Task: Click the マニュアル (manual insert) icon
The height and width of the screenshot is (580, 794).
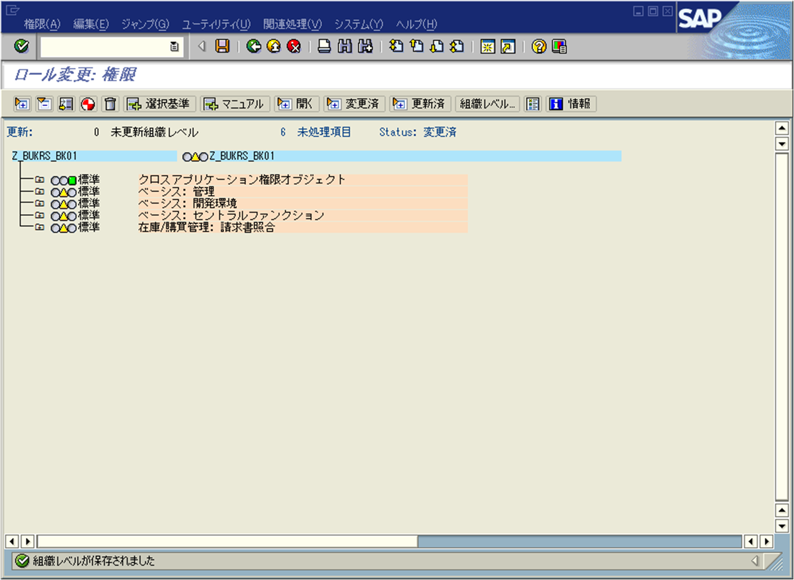Action: 235,104
